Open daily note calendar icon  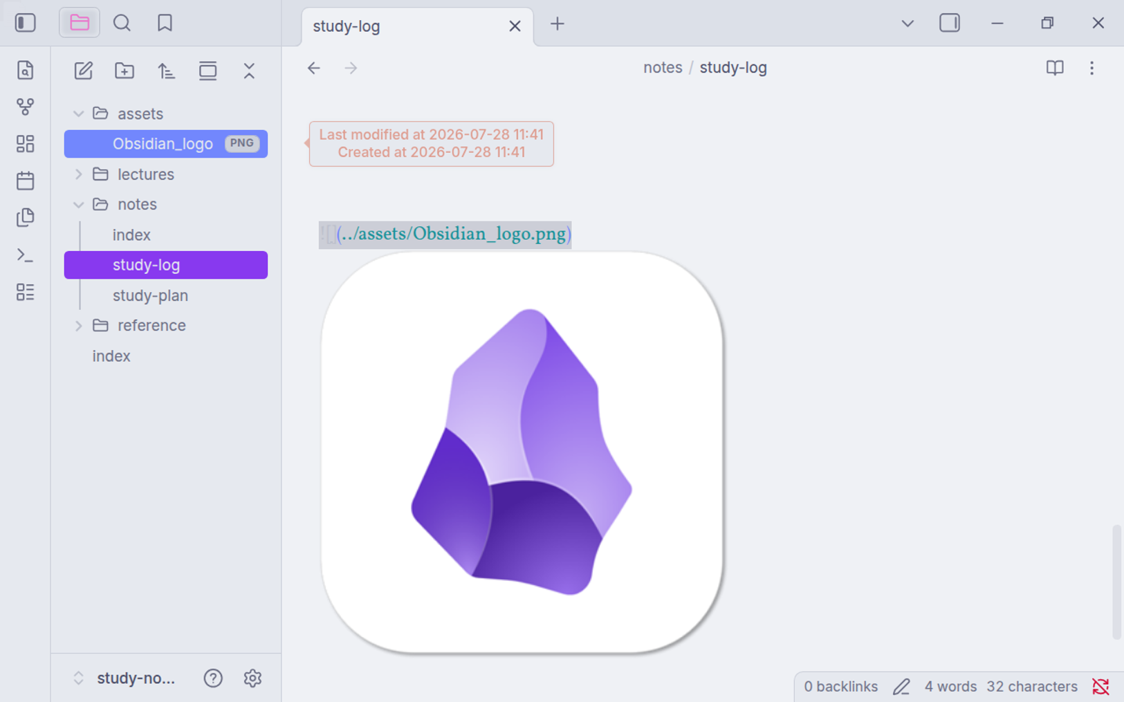tap(26, 181)
